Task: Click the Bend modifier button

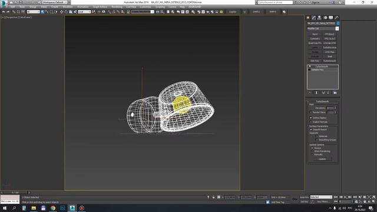Action: coord(315,34)
